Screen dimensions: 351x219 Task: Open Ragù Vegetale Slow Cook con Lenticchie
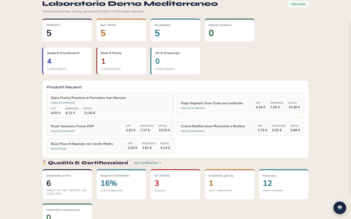click(240, 106)
